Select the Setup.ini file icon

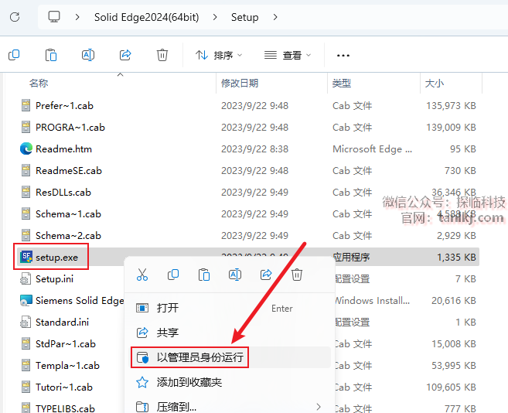[26, 278]
